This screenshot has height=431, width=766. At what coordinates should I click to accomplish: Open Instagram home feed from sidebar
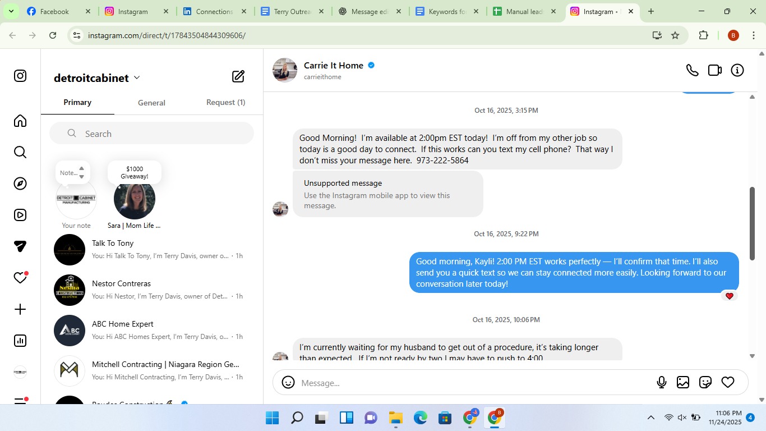coord(20,121)
